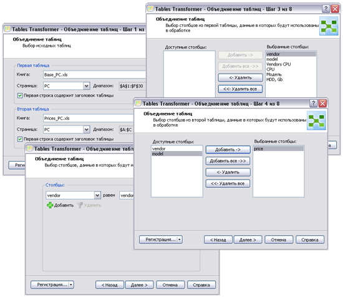343x297 pixels.
Task: Open help question mark in Step 3 titlebar
Action: click(326, 9)
